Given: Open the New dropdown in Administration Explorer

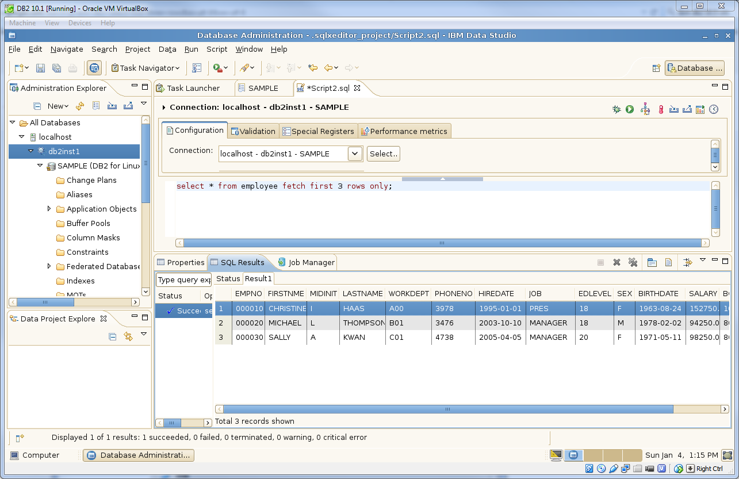Looking at the screenshot, I should (58, 106).
